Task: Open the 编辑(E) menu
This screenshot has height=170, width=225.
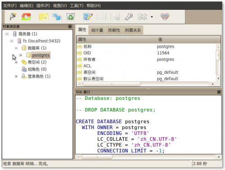Action: tap(27, 6)
